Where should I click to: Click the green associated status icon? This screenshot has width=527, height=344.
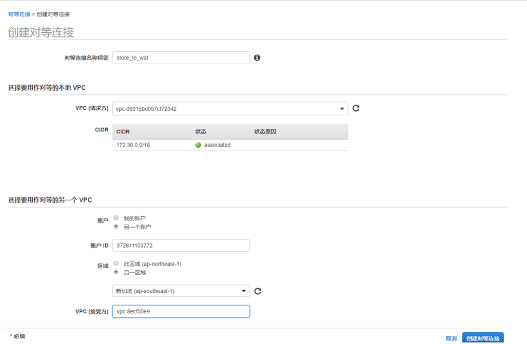[198, 145]
